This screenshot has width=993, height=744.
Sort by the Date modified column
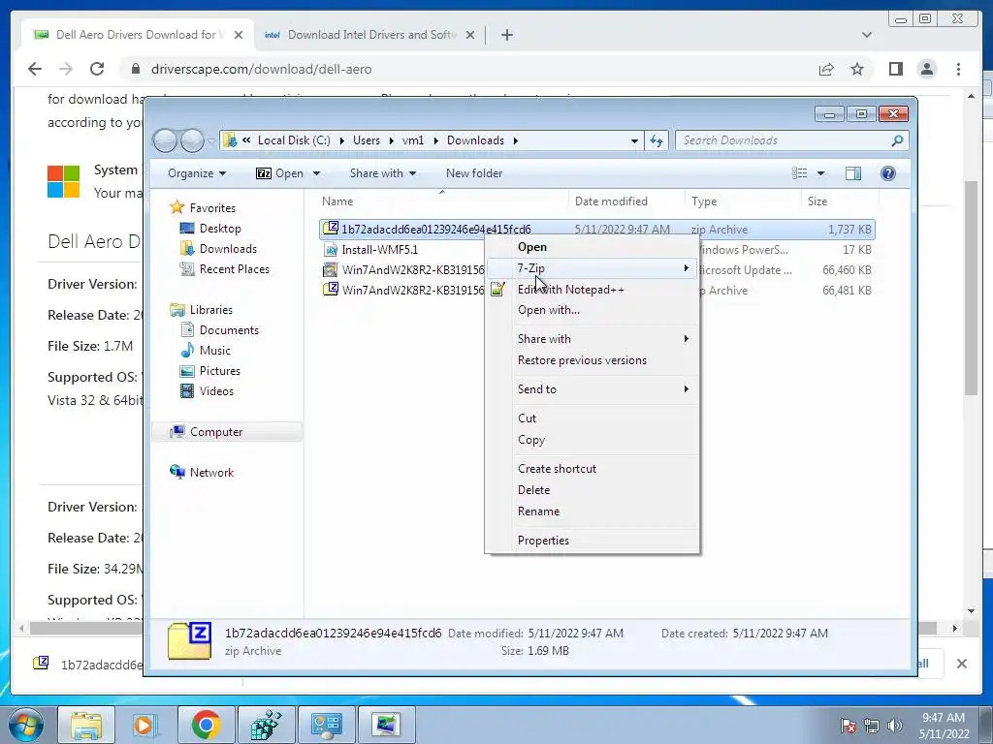[x=611, y=201]
